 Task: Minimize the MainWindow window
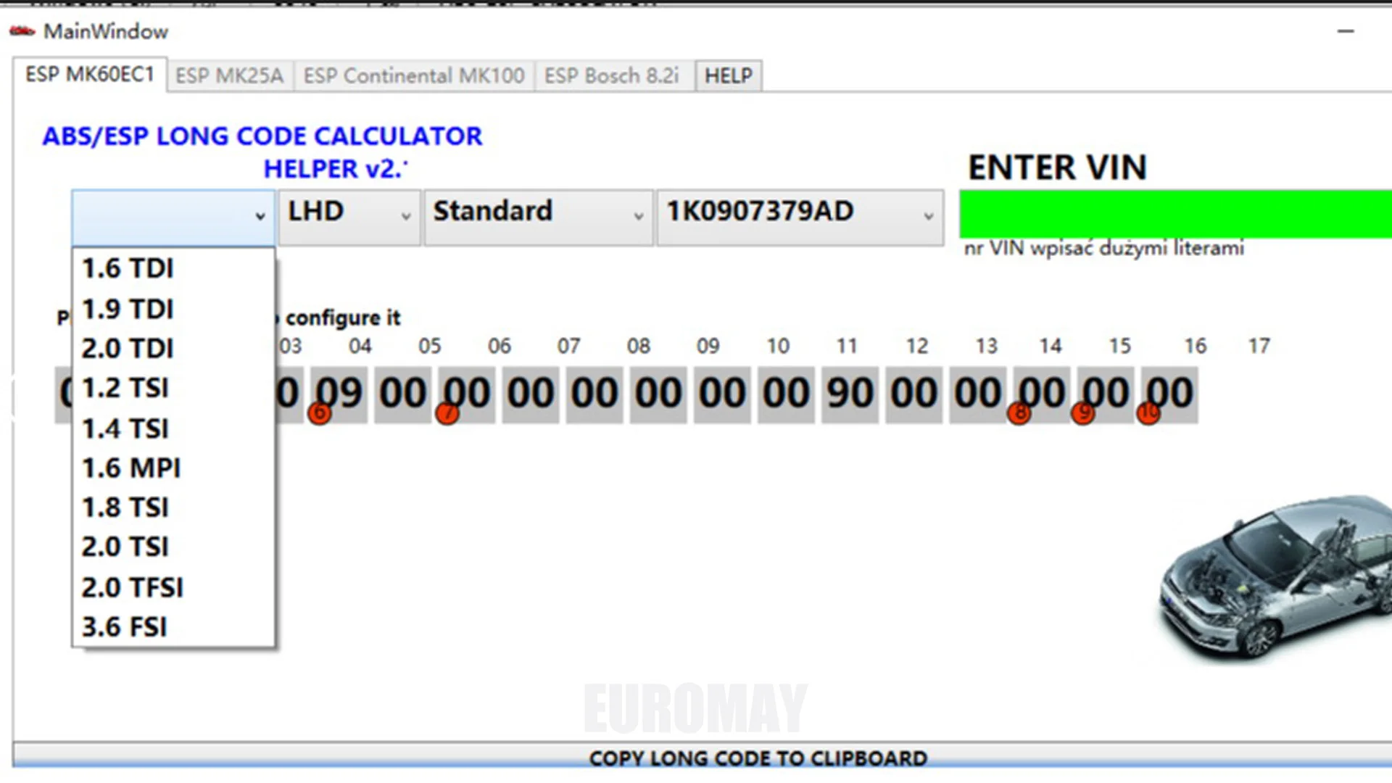click(1346, 31)
